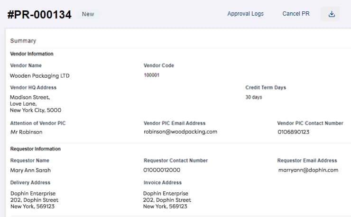
Task: Click the Madison Street address line
Action: pyautogui.click(x=30, y=97)
